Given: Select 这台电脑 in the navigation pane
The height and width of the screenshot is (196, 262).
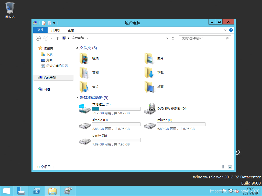Looking at the screenshot, I should 53,78.
